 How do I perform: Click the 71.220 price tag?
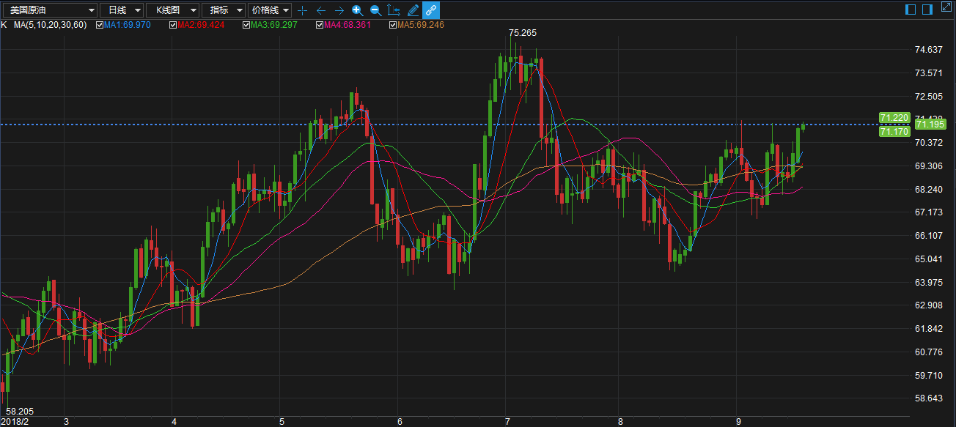pyautogui.click(x=894, y=117)
